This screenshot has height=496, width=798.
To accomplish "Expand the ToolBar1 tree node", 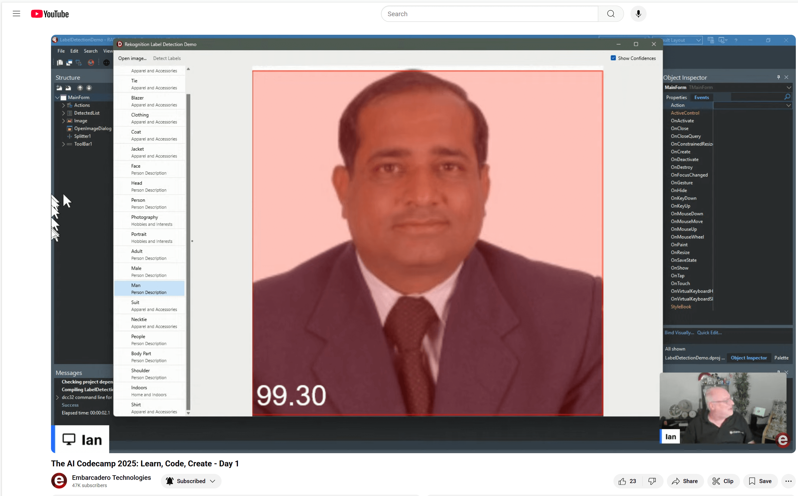I will [x=63, y=144].
